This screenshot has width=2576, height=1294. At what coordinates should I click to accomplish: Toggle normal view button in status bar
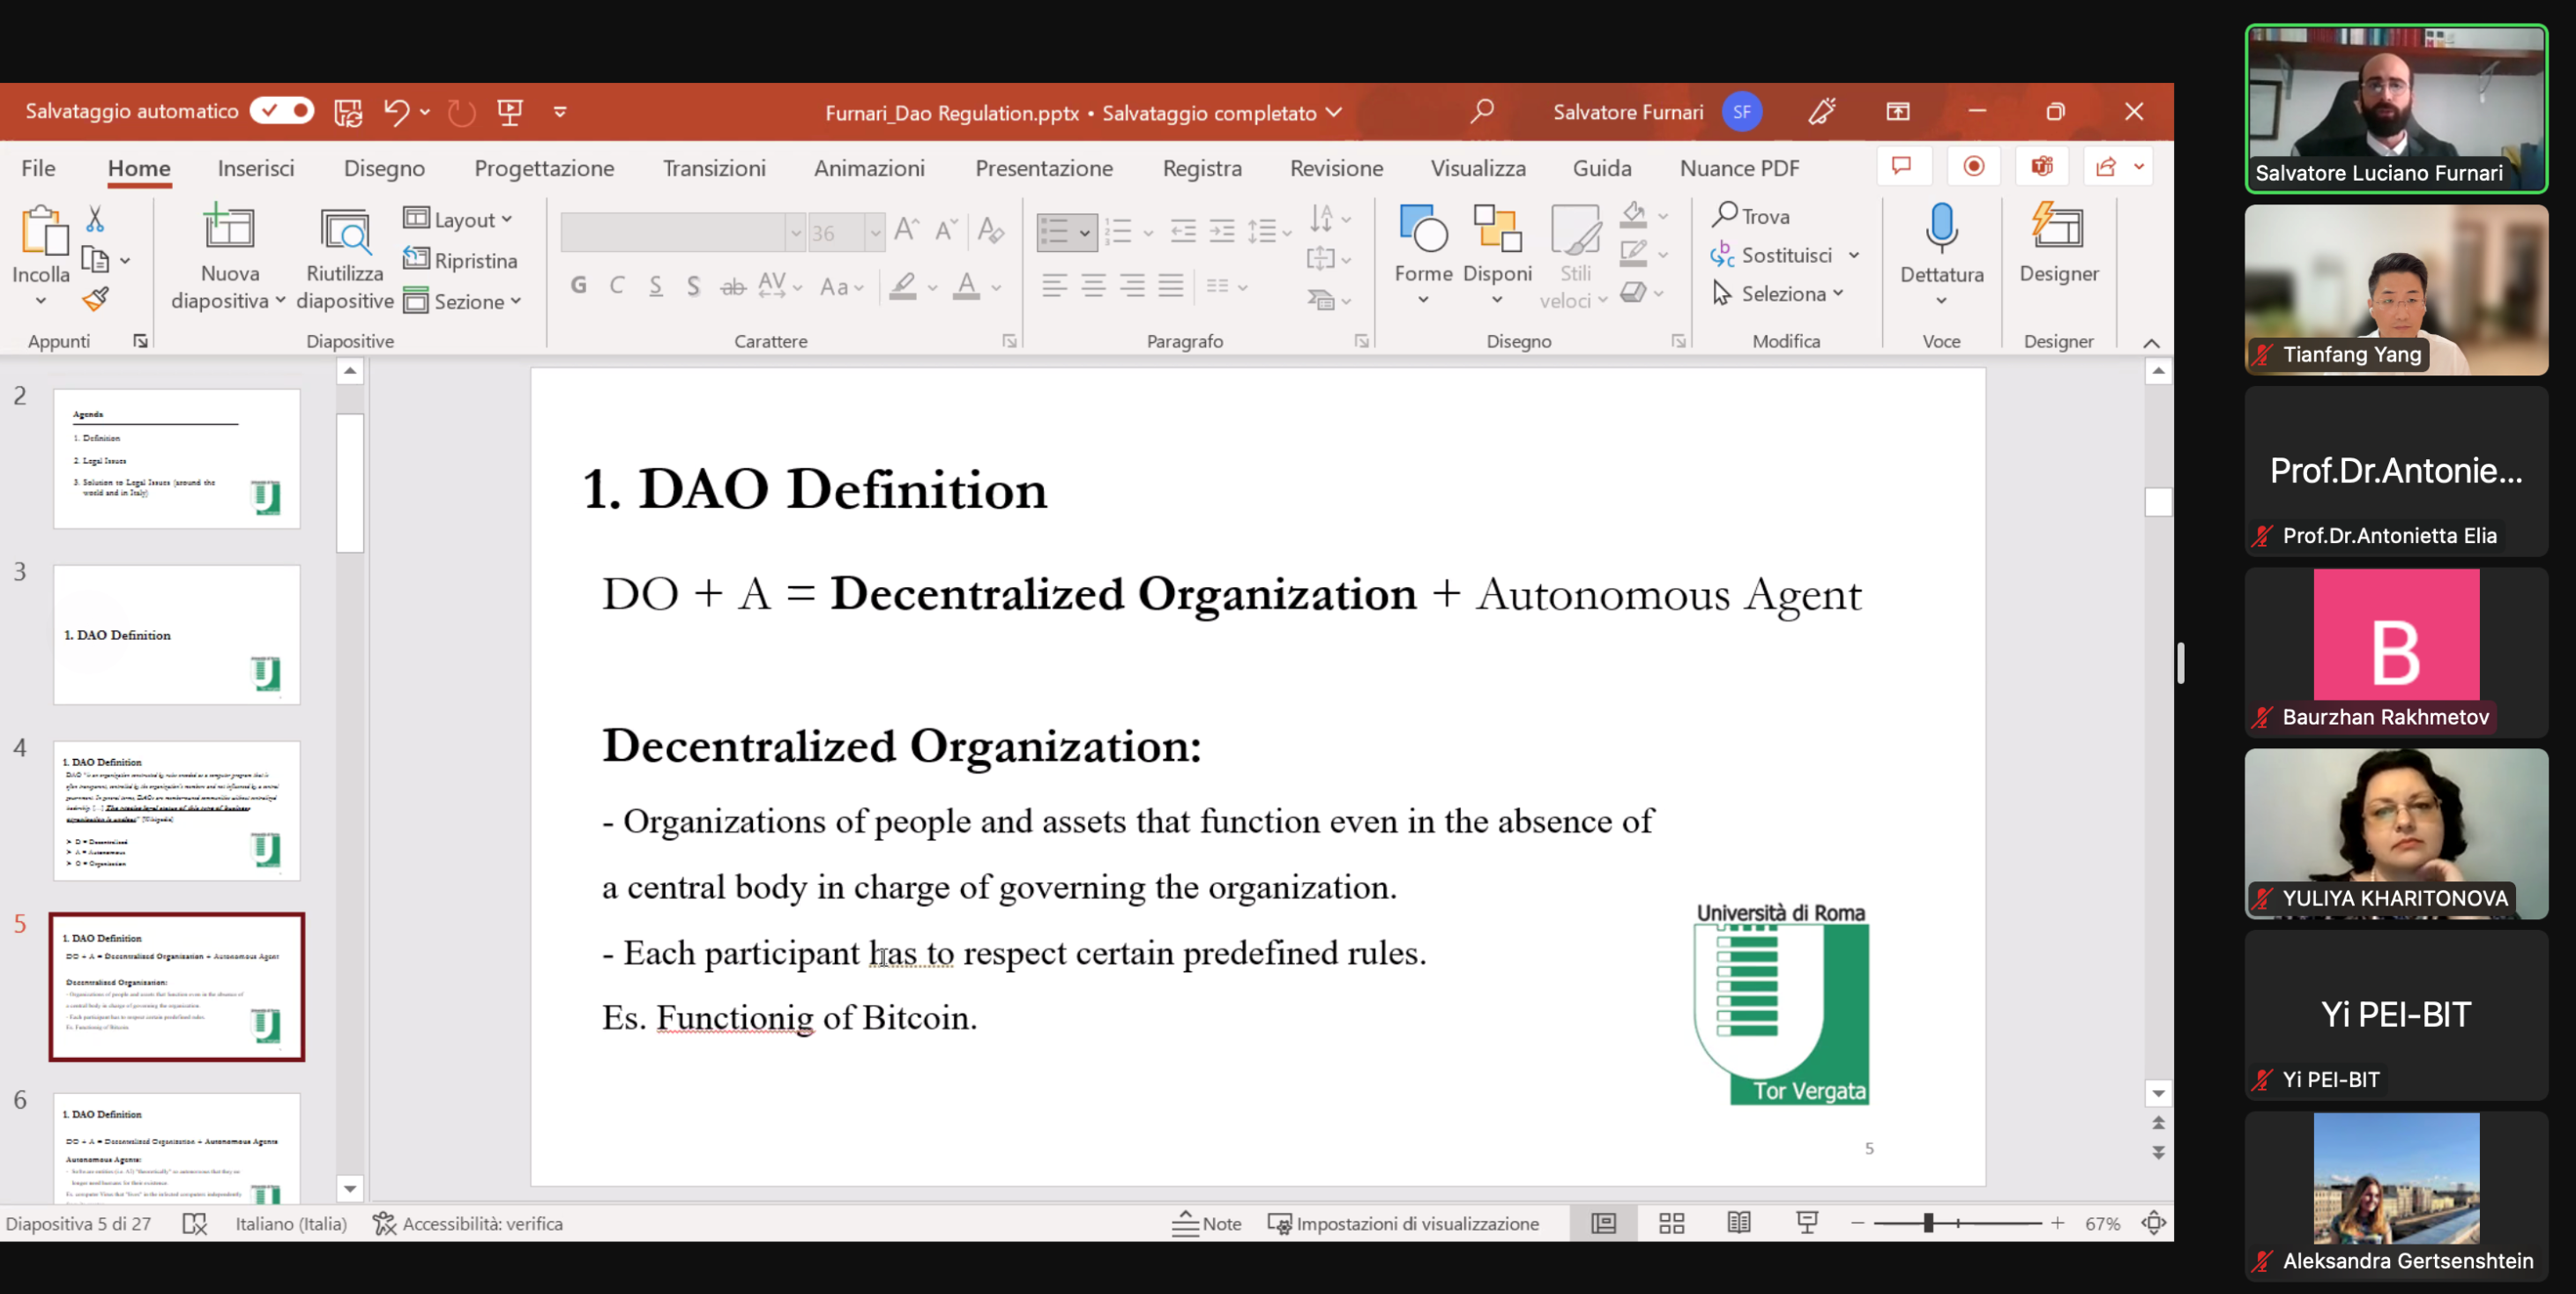(x=1603, y=1223)
